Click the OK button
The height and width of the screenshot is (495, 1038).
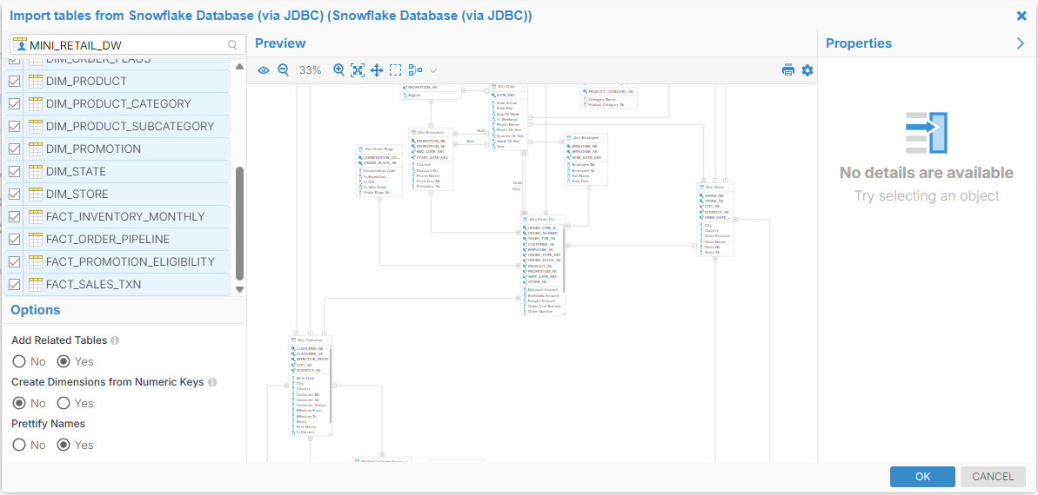[922, 476]
